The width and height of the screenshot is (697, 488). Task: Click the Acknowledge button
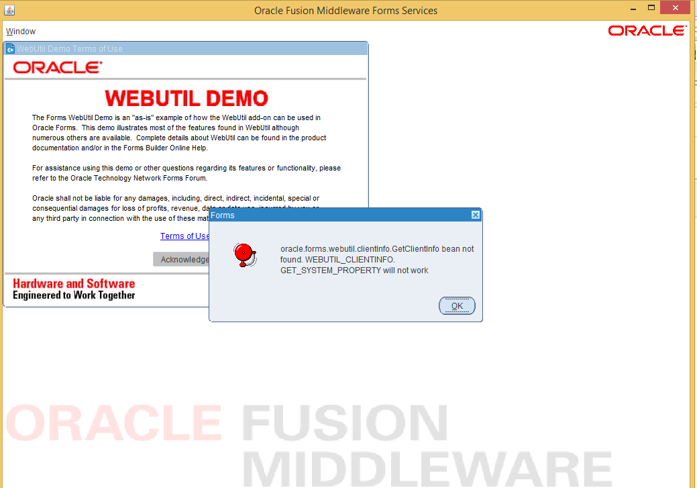pos(182,260)
